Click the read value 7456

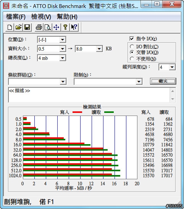click(x=168, y=140)
